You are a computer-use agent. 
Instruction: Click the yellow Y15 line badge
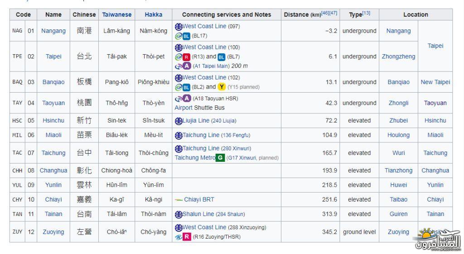click(x=222, y=87)
